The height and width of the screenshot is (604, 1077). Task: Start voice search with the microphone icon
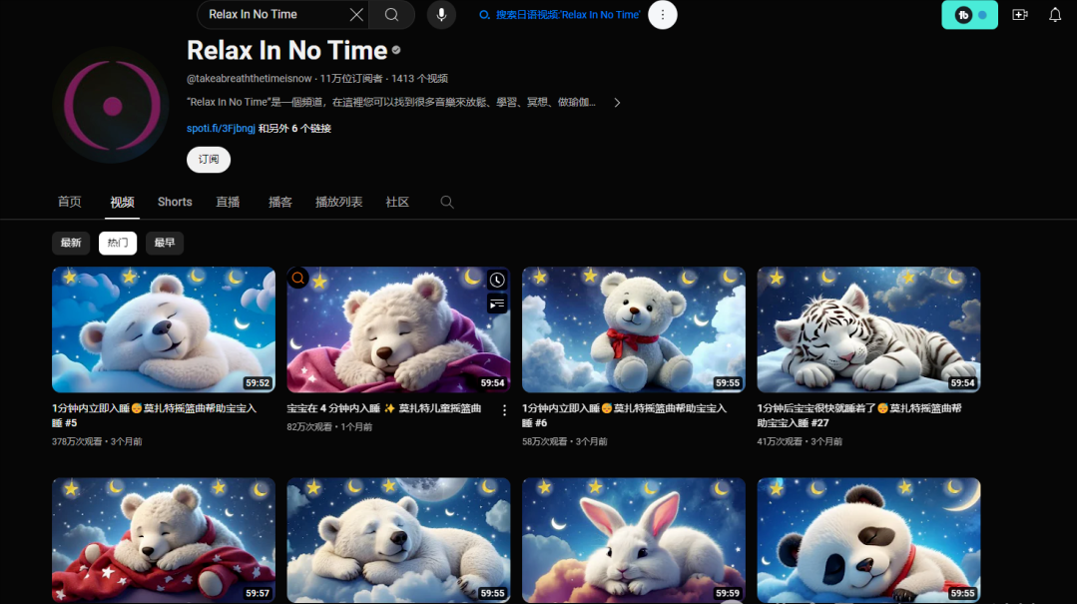click(441, 15)
